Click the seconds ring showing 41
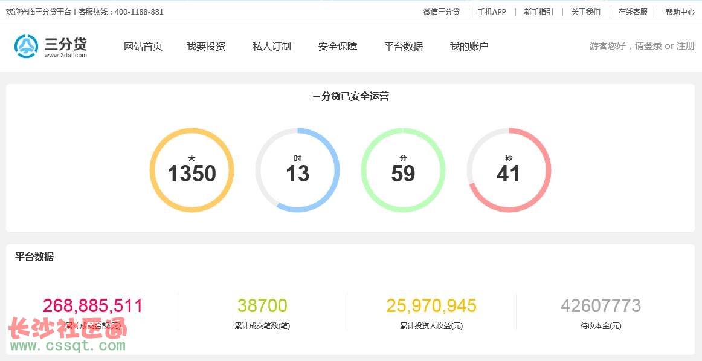The image size is (702, 361). 509,170
